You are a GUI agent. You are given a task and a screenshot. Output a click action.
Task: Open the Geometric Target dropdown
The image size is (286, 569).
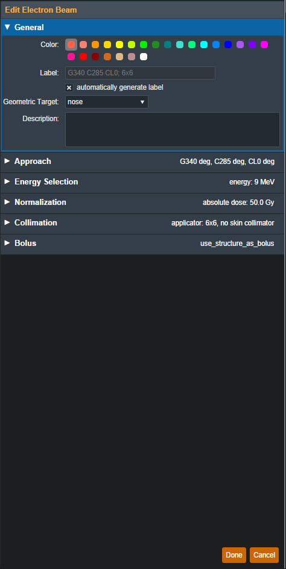[106, 102]
